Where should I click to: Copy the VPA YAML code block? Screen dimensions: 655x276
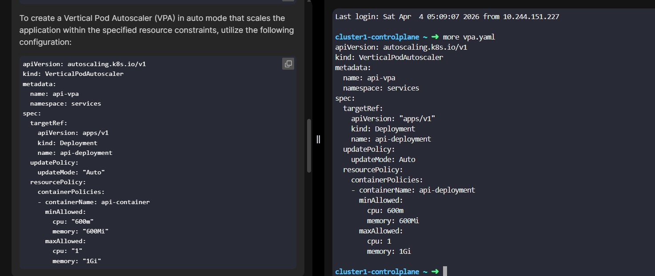(x=288, y=64)
